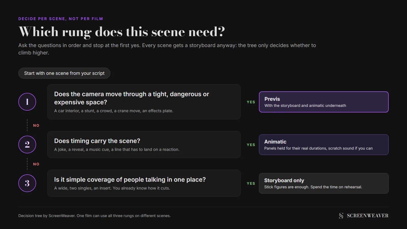Click 'A wide, two singles, an insert' text
Screen dimensions: 407x229
112,188
